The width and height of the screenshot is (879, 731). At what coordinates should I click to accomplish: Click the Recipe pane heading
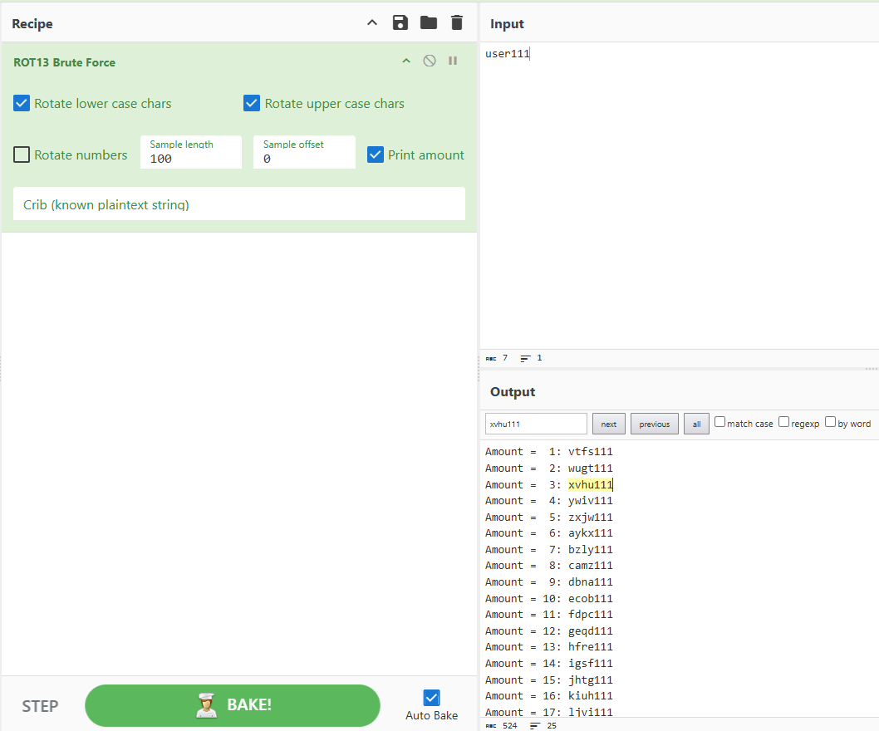[x=32, y=23]
